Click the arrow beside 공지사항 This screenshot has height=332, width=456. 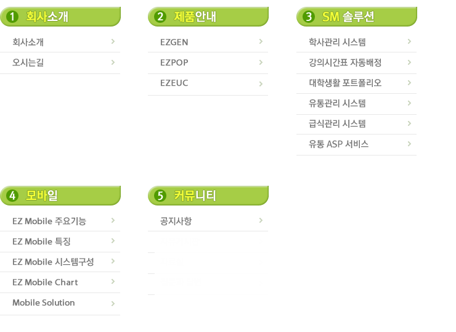pyautogui.click(x=261, y=220)
